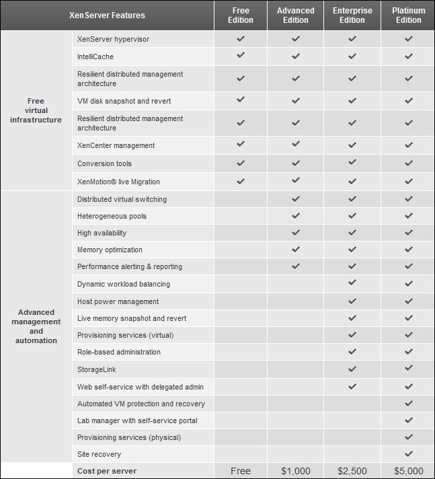Select the Enterprise Edition column header
Screen dimensions: 435x479
tap(352, 15)
